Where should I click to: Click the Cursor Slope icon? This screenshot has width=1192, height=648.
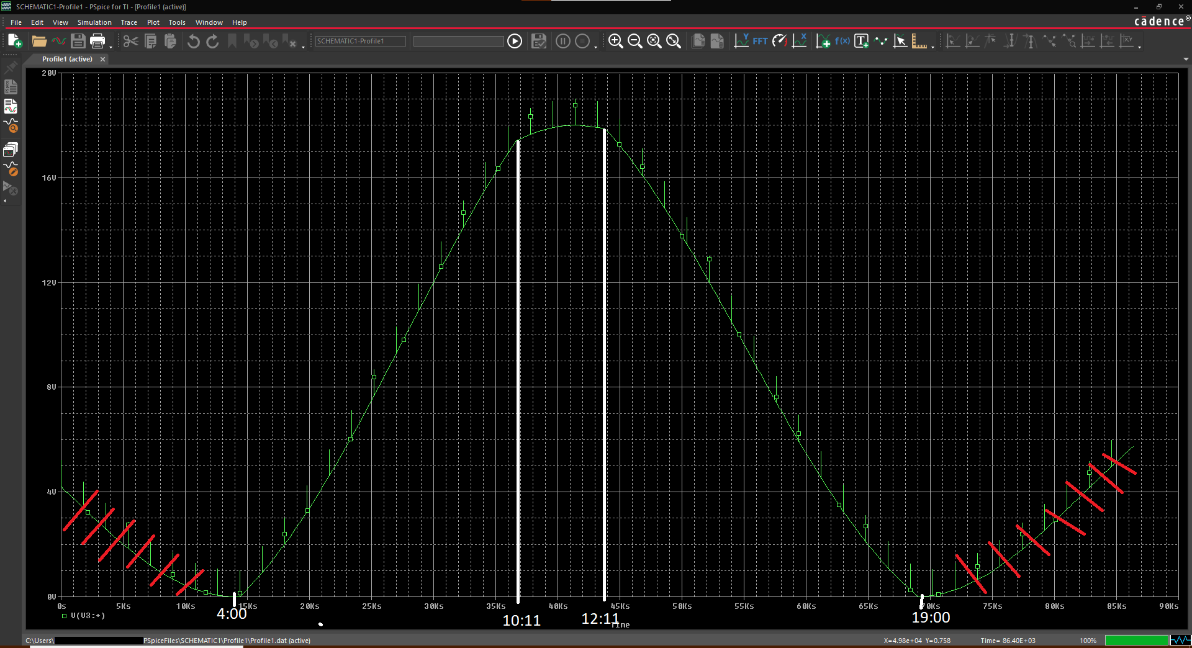tap(991, 41)
